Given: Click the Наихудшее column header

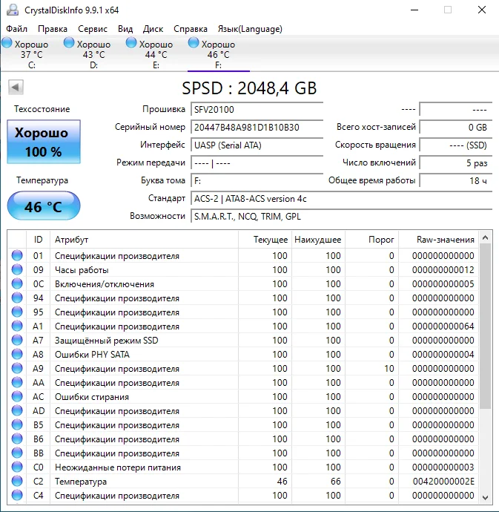Looking at the screenshot, I should [x=318, y=240].
